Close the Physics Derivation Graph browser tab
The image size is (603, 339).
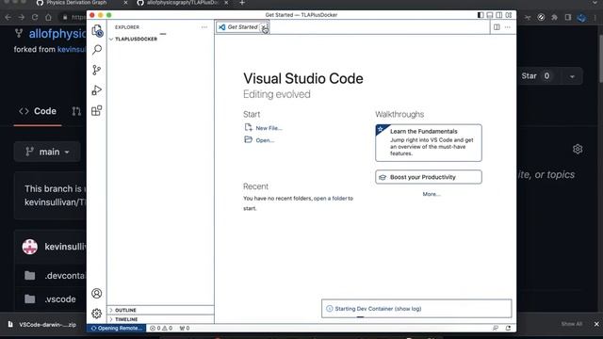125,3
